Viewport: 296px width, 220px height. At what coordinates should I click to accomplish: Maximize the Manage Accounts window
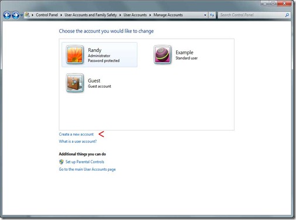pos(273,4)
